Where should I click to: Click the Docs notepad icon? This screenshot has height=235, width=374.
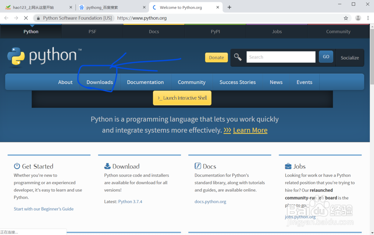tap(198, 166)
